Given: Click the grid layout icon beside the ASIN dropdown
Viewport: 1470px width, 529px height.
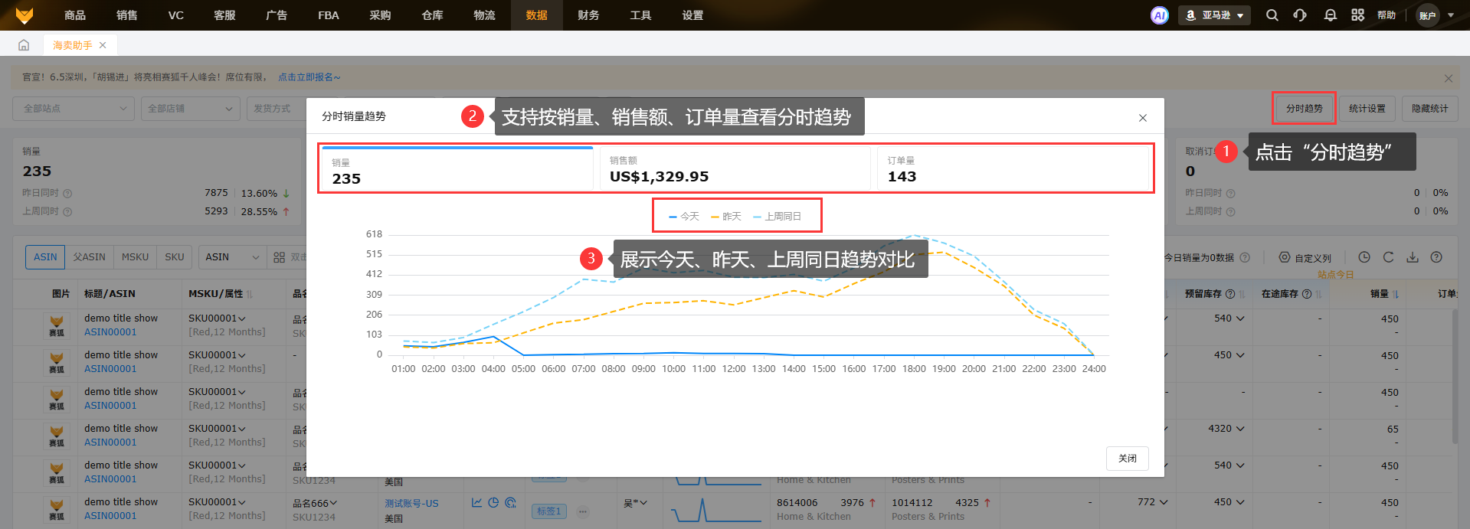Looking at the screenshot, I should pos(280,257).
